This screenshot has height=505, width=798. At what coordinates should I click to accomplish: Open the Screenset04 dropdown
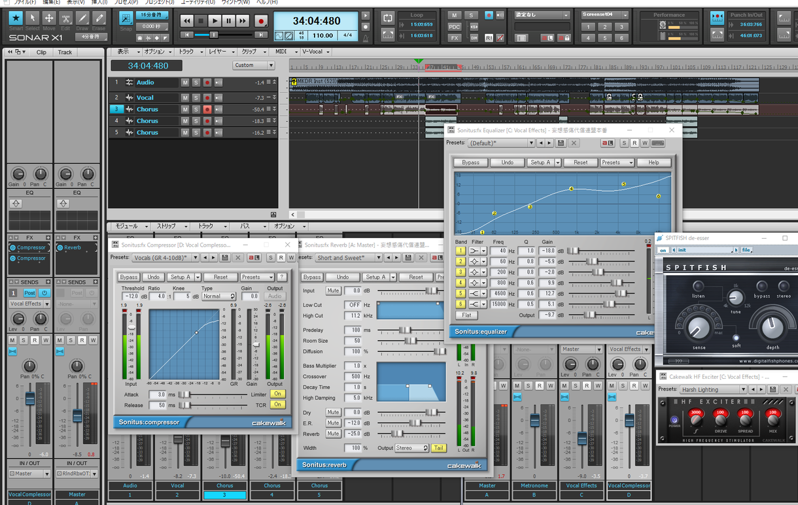click(x=605, y=15)
